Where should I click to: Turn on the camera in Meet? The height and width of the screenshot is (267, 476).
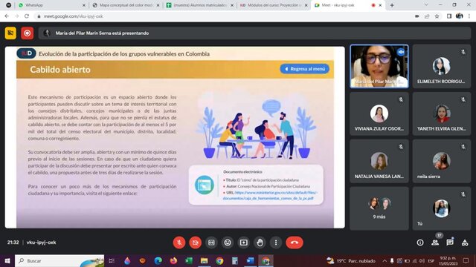point(195,243)
